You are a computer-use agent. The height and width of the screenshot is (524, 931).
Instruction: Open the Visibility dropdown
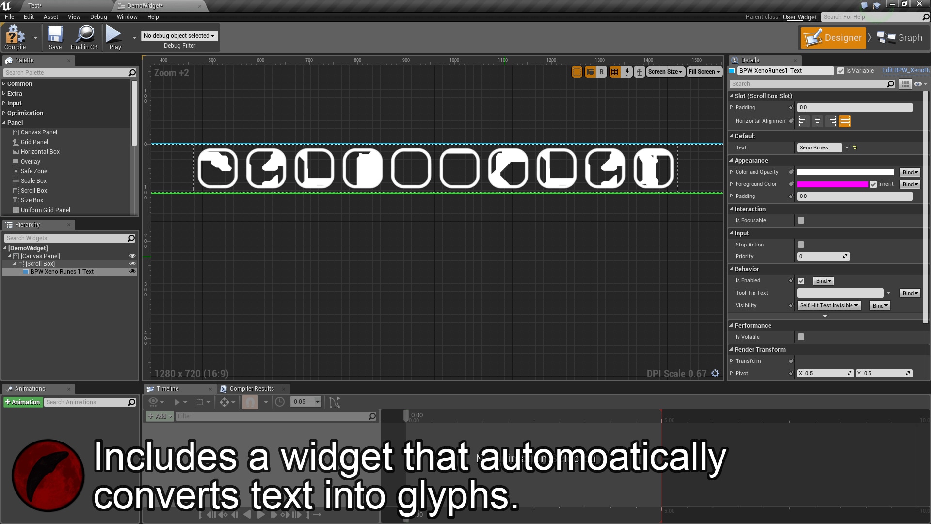coord(829,305)
